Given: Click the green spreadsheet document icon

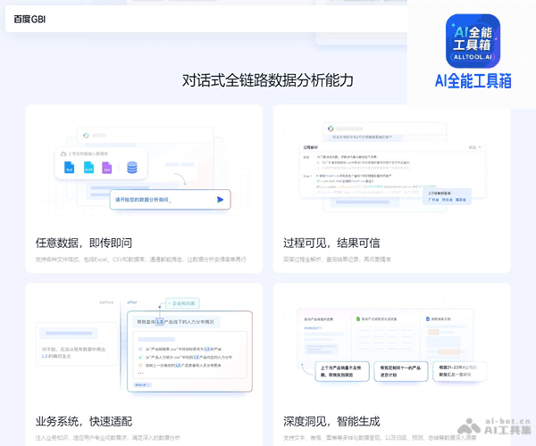Looking at the screenshot, I should pyautogui.click(x=358, y=318).
